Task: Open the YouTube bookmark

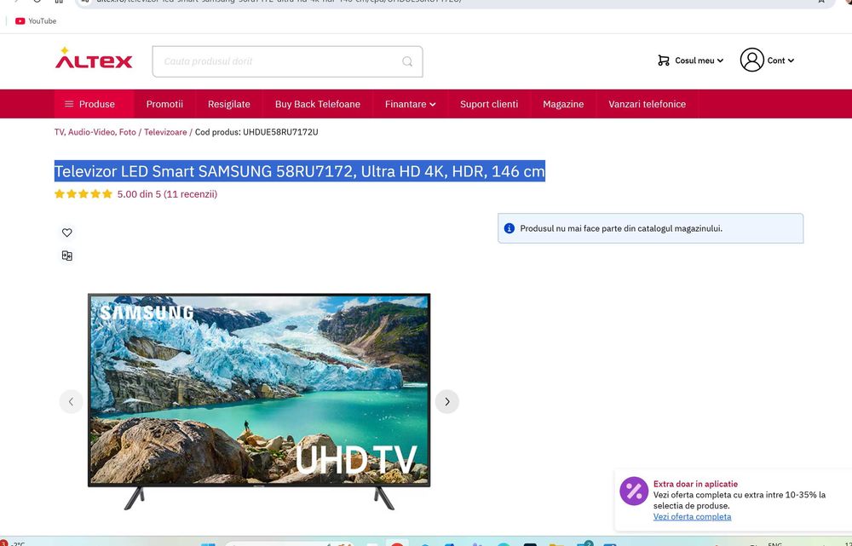Action: (36, 21)
